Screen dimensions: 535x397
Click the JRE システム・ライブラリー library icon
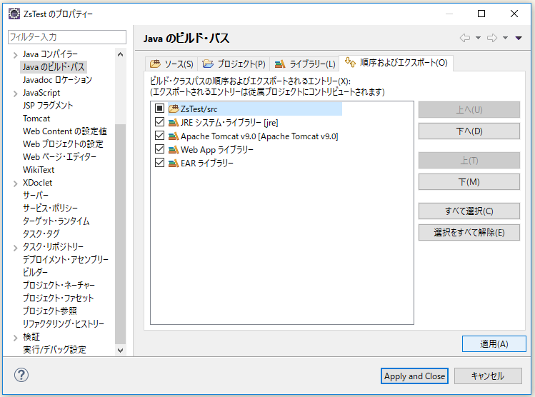coord(174,122)
